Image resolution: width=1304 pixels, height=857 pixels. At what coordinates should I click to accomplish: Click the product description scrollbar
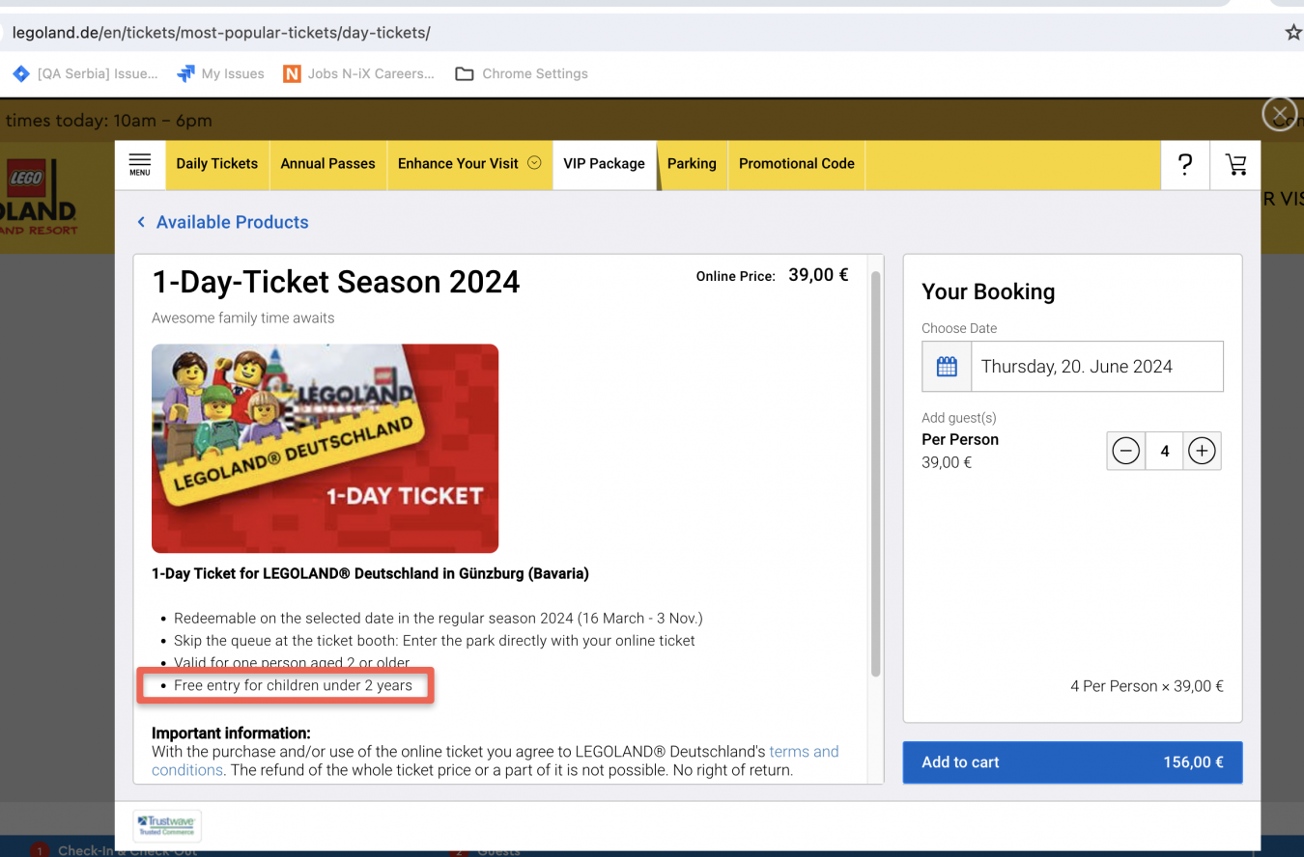coord(876,473)
